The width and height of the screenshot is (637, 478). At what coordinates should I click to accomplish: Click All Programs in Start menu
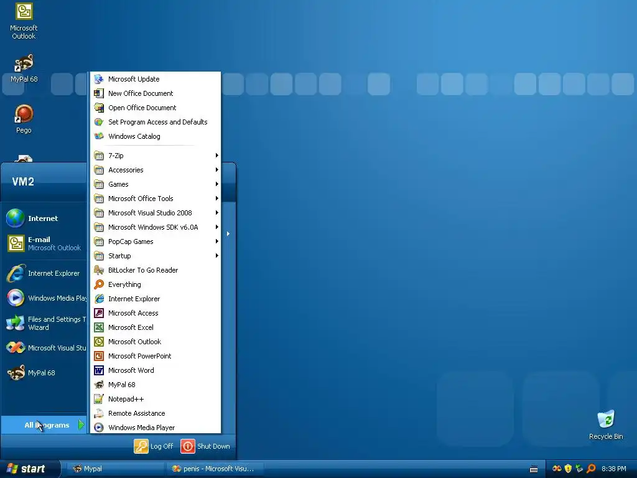(44, 425)
